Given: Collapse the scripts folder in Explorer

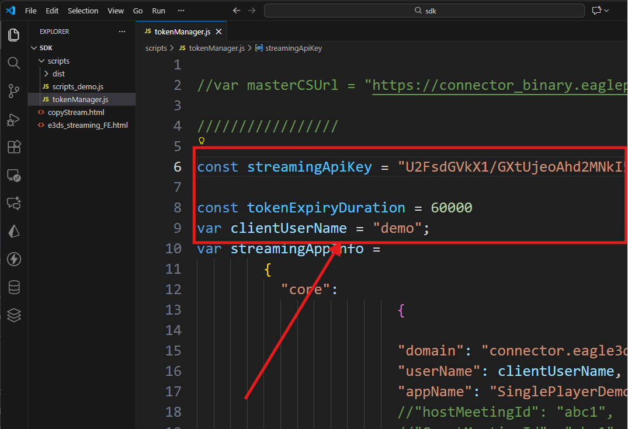Looking at the screenshot, I should 58,61.
